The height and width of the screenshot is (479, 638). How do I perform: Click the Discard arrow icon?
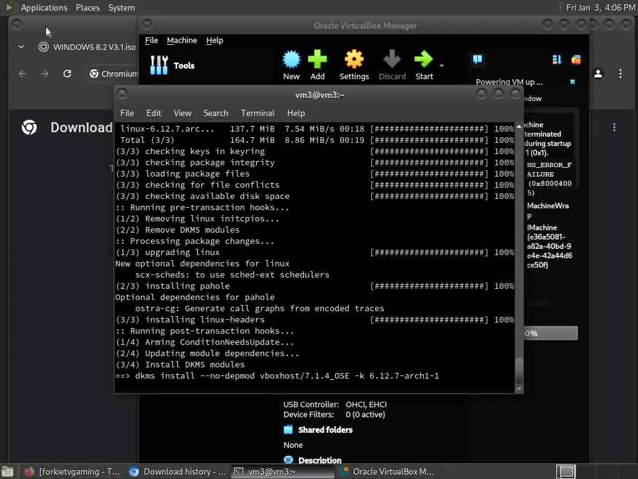393,65
